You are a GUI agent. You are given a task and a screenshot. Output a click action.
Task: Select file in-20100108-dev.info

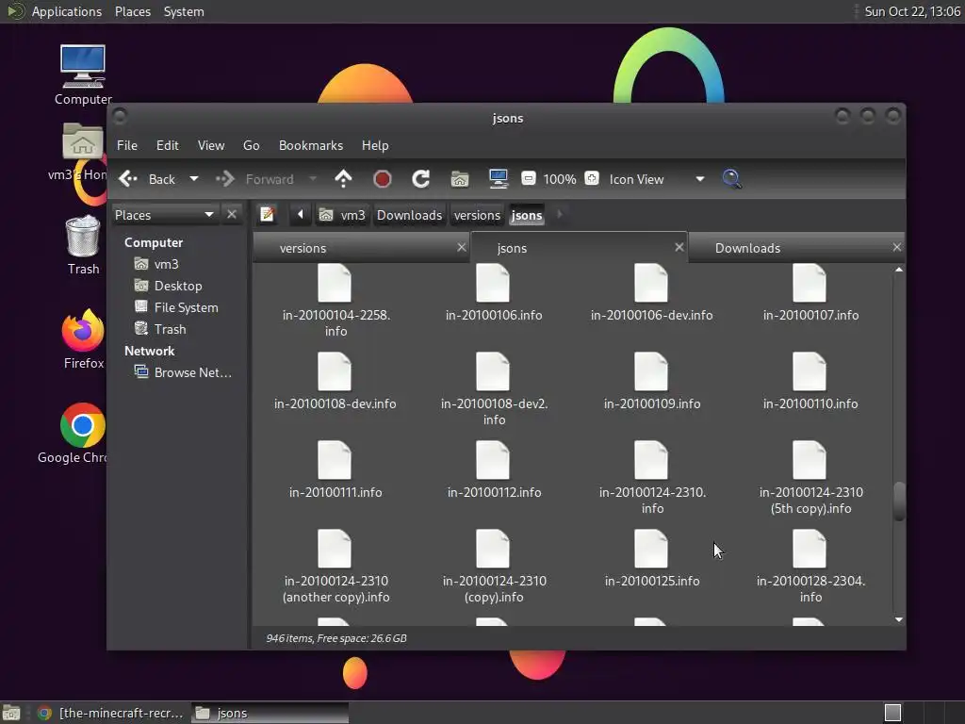coord(335,381)
